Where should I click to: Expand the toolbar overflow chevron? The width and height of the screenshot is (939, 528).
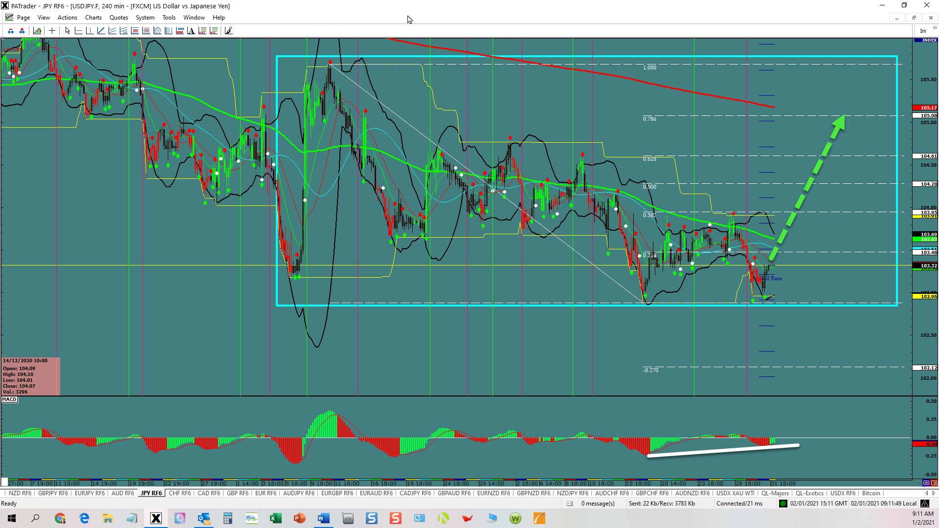coord(935,28)
